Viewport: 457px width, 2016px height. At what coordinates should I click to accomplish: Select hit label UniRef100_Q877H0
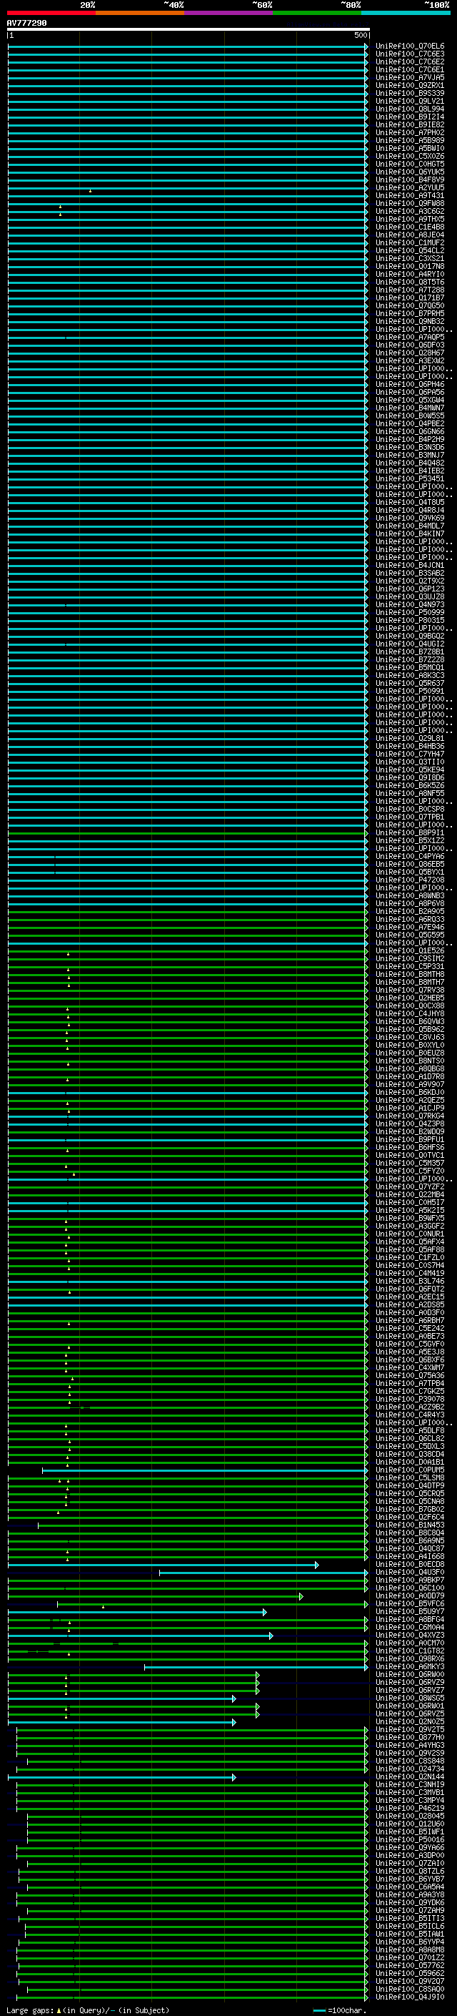[x=410, y=1737]
